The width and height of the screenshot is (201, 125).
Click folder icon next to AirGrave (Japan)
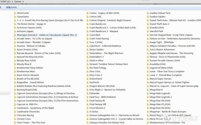coord(15,31)
